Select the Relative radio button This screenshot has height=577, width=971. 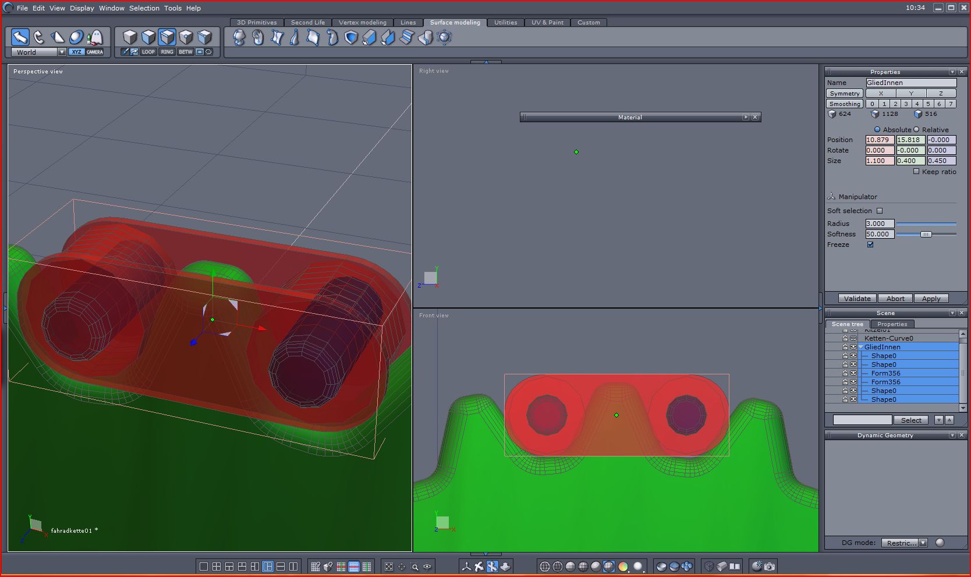(x=916, y=130)
